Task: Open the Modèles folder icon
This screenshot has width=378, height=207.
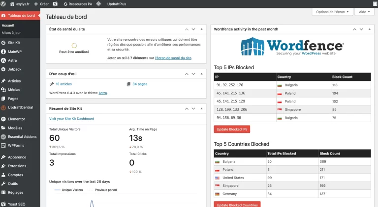Action: (3, 128)
